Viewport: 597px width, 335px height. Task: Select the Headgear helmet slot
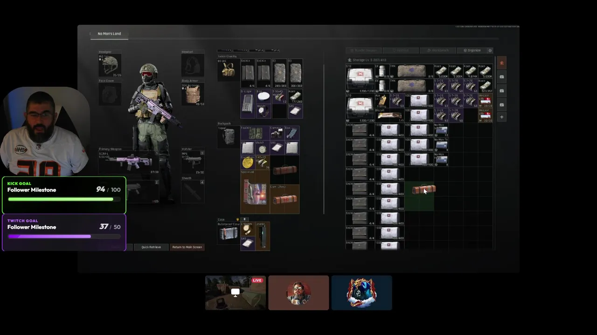[110, 66]
